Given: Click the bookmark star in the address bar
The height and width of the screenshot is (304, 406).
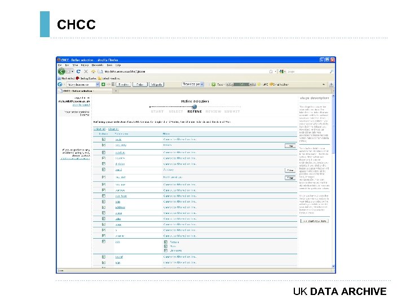Looking at the screenshot, I should coord(271,71).
